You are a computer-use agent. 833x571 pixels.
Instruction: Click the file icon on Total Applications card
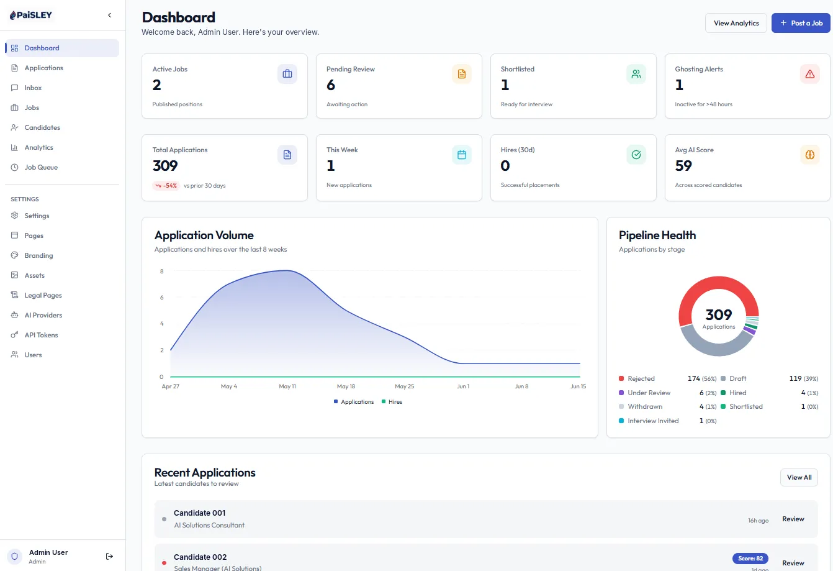(x=287, y=155)
